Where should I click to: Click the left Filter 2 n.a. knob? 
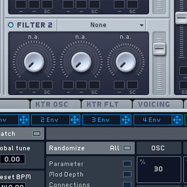[34, 62]
